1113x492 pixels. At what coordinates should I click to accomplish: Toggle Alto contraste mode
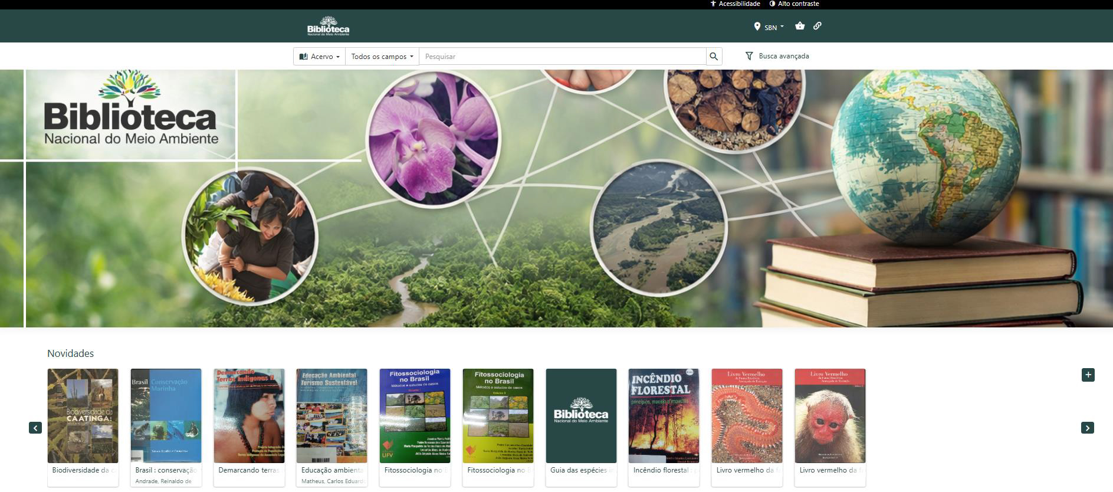(794, 4)
